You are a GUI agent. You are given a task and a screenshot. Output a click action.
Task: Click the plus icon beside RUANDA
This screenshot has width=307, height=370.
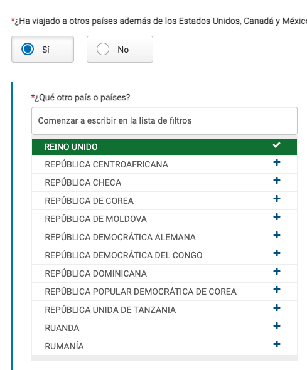tap(277, 326)
